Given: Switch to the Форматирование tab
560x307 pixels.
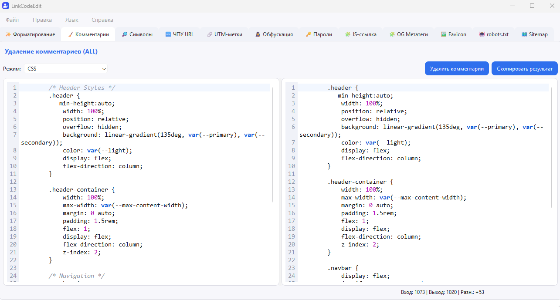Looking at the screenshot, I should coord(30,34).
